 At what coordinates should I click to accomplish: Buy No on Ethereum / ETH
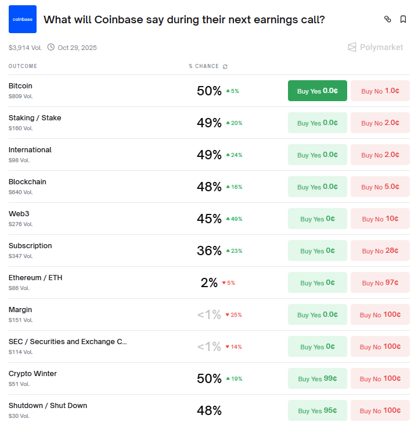click(380, 282)
